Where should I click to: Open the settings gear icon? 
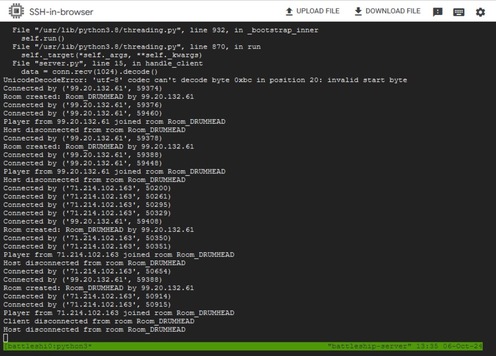(480, 12)
